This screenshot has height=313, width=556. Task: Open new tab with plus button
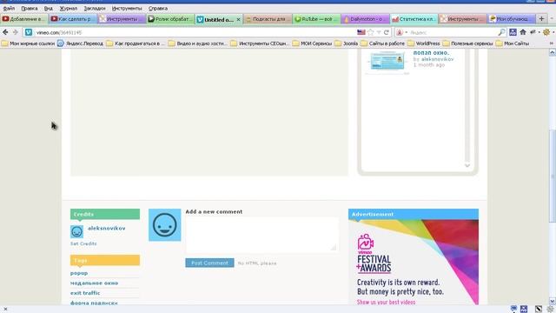[x=541, y=18]
